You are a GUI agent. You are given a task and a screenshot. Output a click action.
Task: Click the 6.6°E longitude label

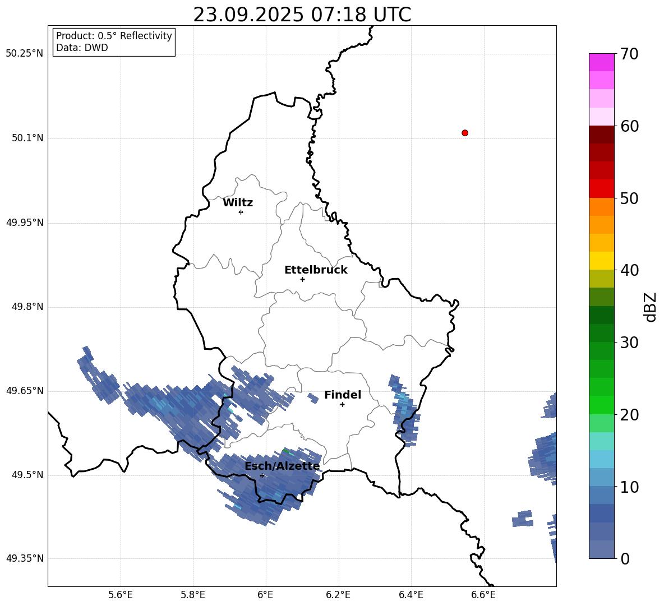tap(483, 595)
